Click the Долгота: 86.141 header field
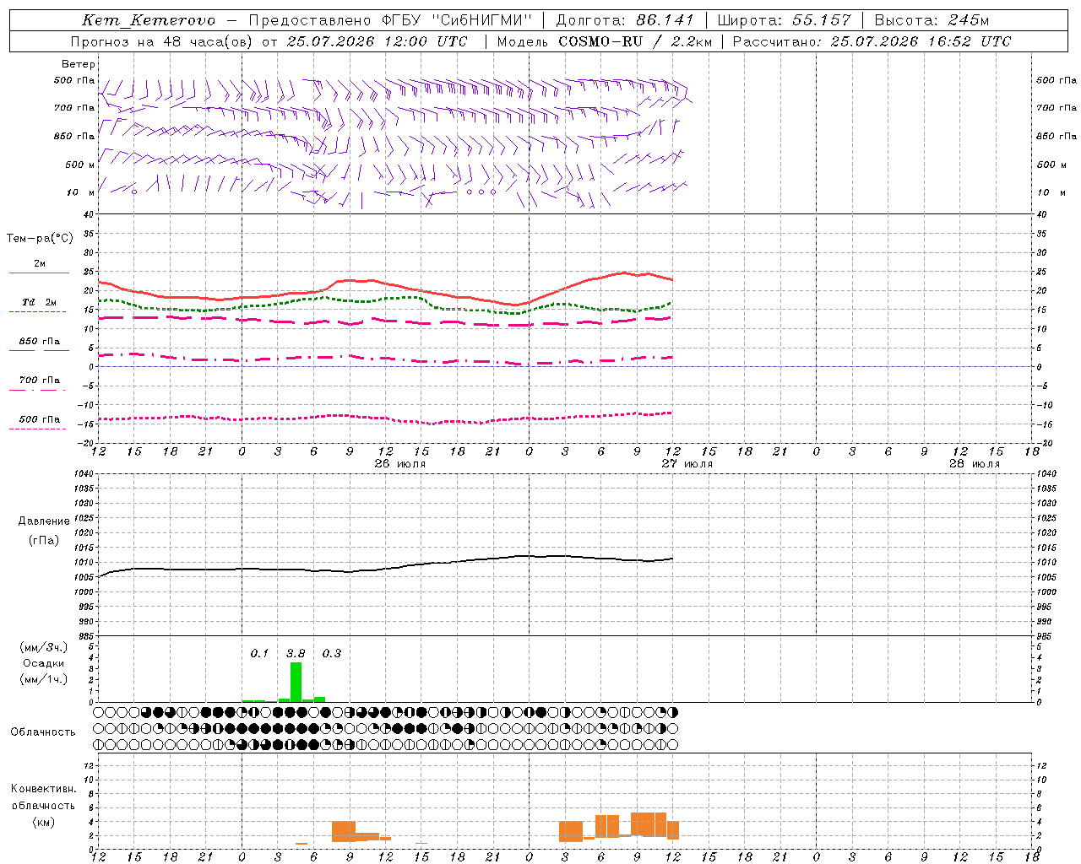This screenshot has height=864, width=1081. coord(625,20)
